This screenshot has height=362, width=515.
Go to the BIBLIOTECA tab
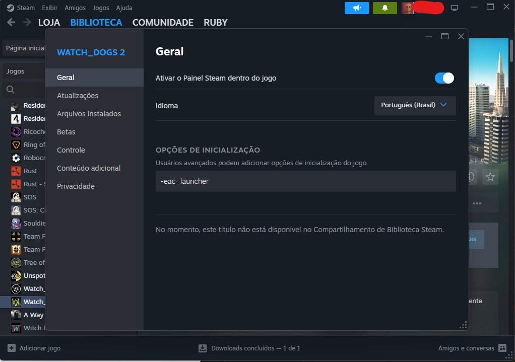(x=96, y=22)
